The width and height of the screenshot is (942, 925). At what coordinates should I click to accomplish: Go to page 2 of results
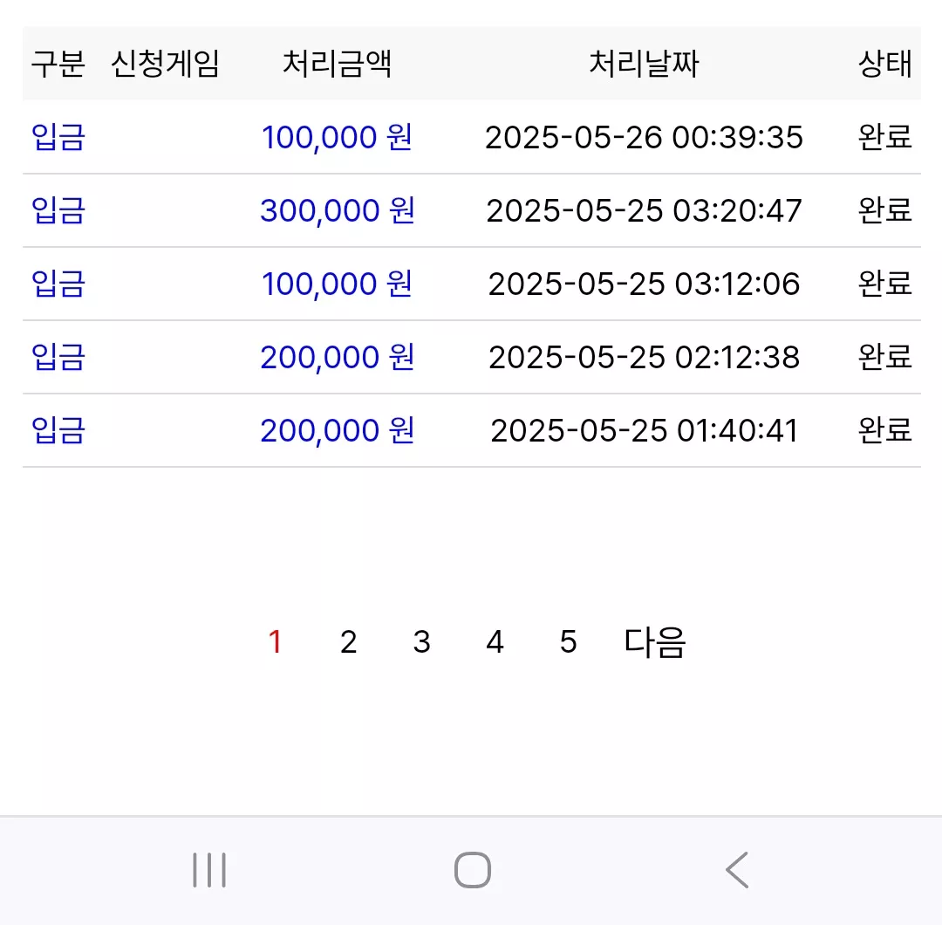point(348,642)
